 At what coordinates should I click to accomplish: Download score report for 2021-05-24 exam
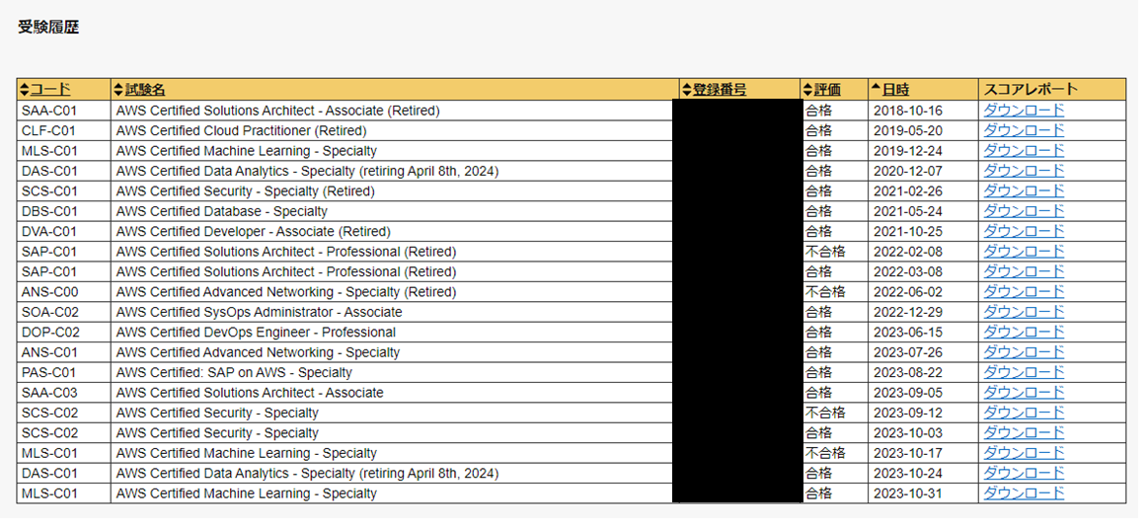(1024, 211)
